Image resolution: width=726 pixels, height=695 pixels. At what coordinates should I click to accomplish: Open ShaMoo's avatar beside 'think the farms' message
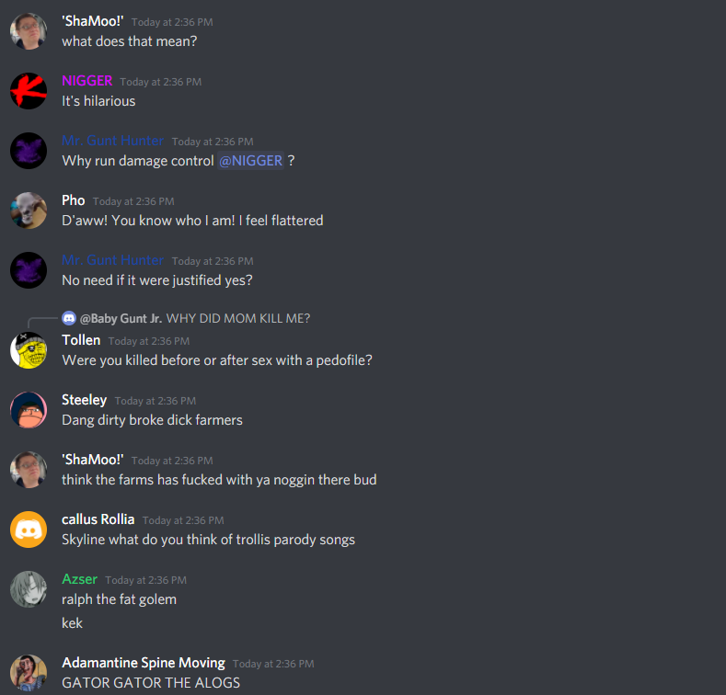[x=29, y=470]
